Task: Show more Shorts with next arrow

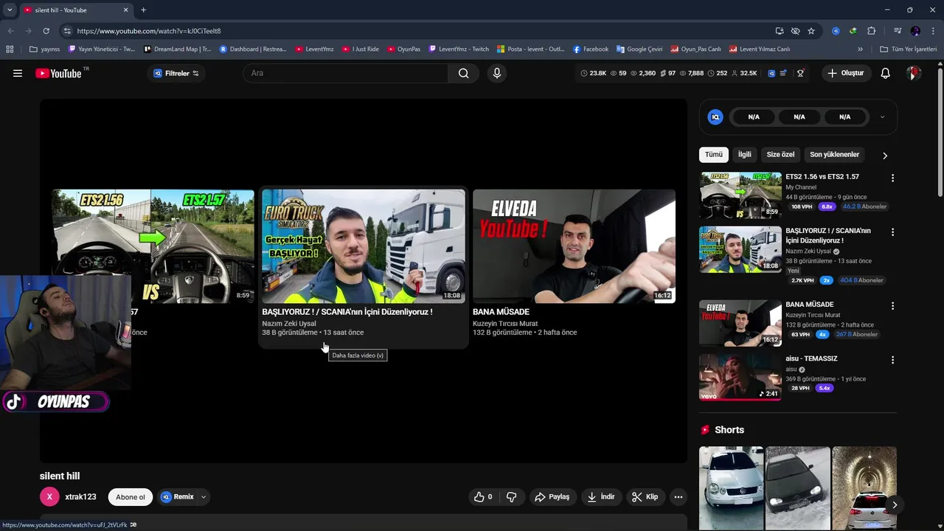Action: 894,505
